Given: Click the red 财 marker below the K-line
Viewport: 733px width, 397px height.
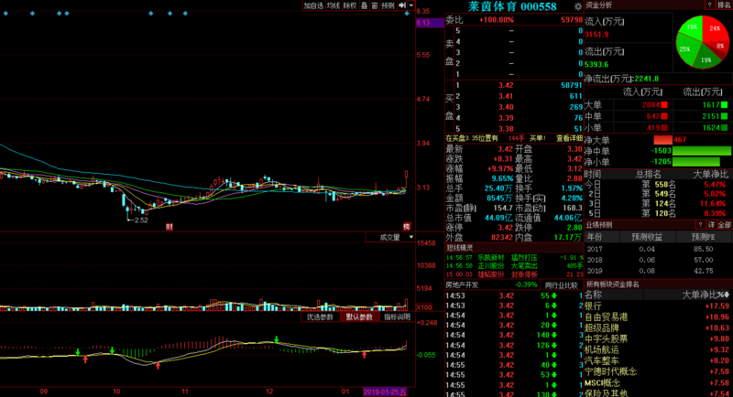Looking at the screenshot, I should (168, 226).
